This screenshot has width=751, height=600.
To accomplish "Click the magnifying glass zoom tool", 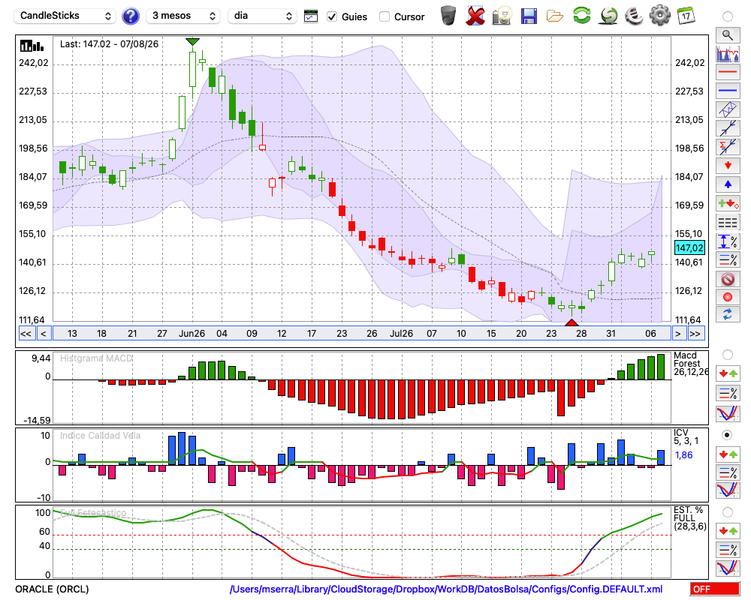I will point(728,35).
